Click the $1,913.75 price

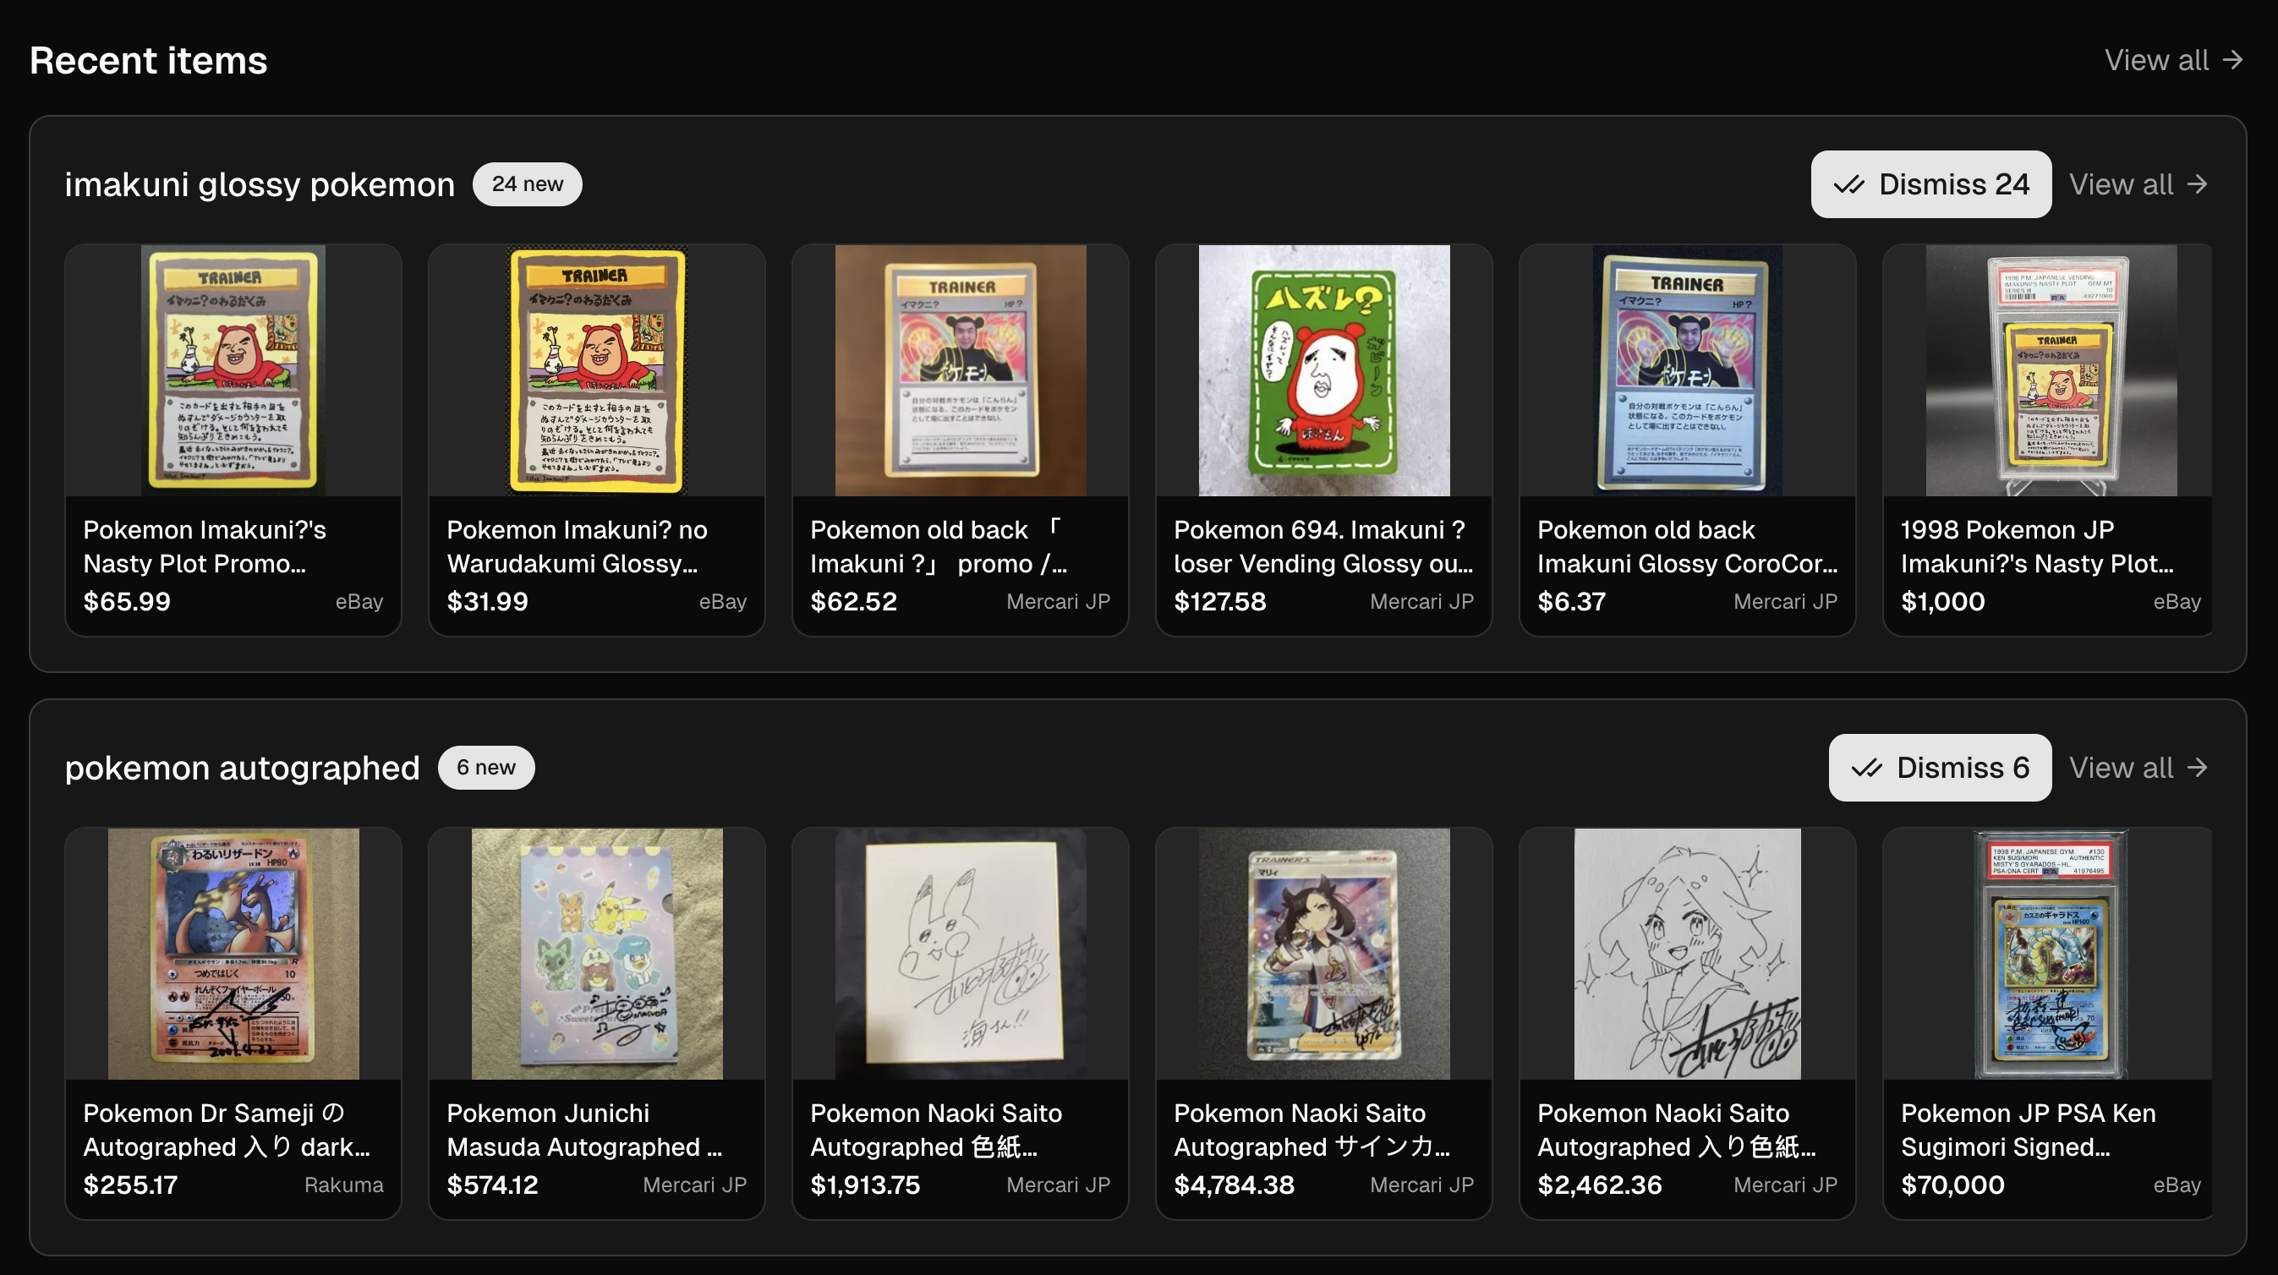tap(865, 1185)
